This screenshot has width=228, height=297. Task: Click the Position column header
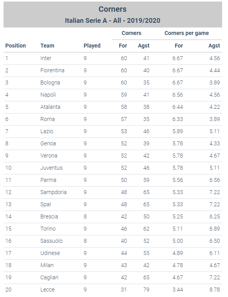pos(15,46)
